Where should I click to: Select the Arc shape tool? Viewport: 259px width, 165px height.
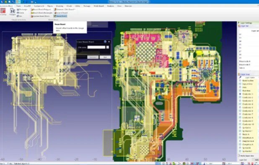point(19,16)
